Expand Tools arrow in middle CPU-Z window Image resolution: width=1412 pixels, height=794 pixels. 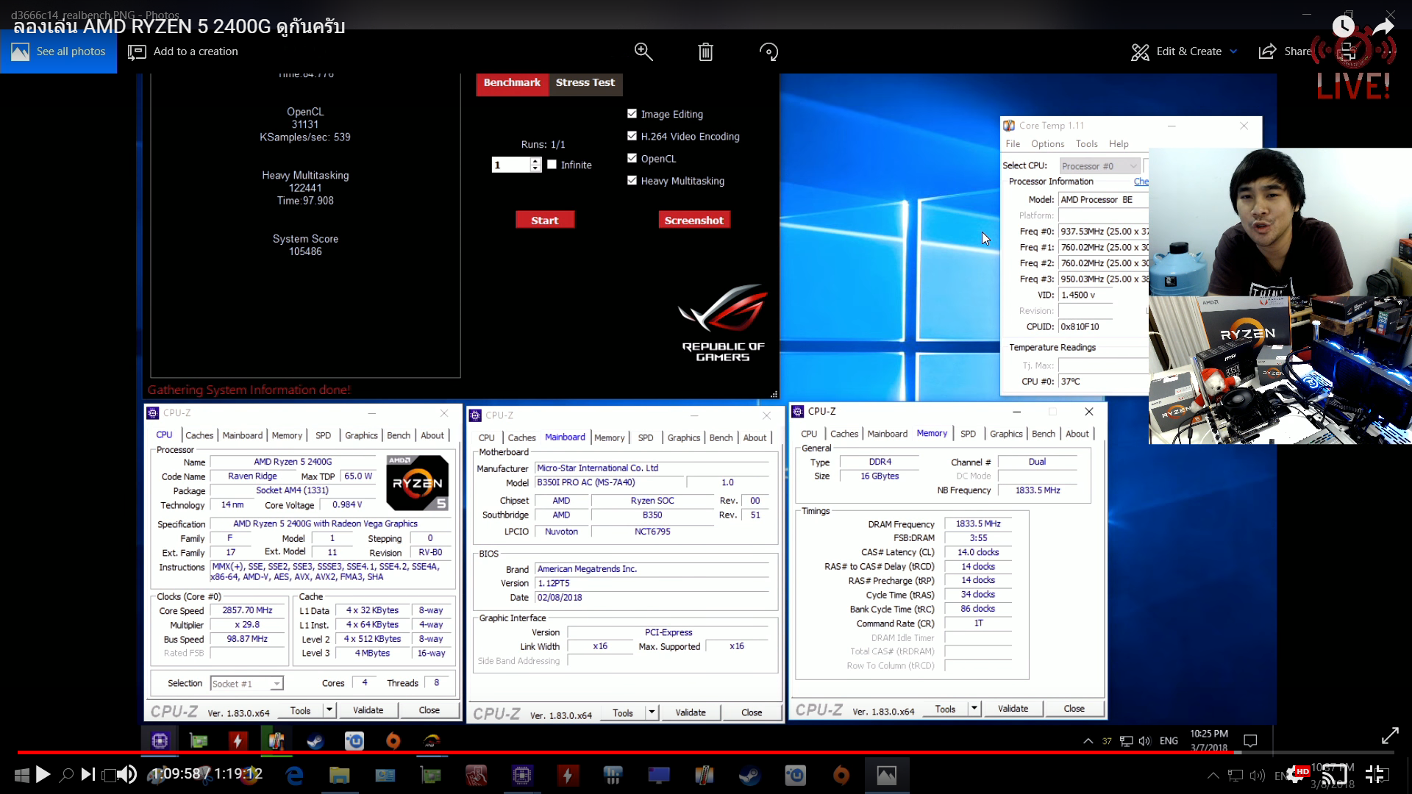click(652, 712)
